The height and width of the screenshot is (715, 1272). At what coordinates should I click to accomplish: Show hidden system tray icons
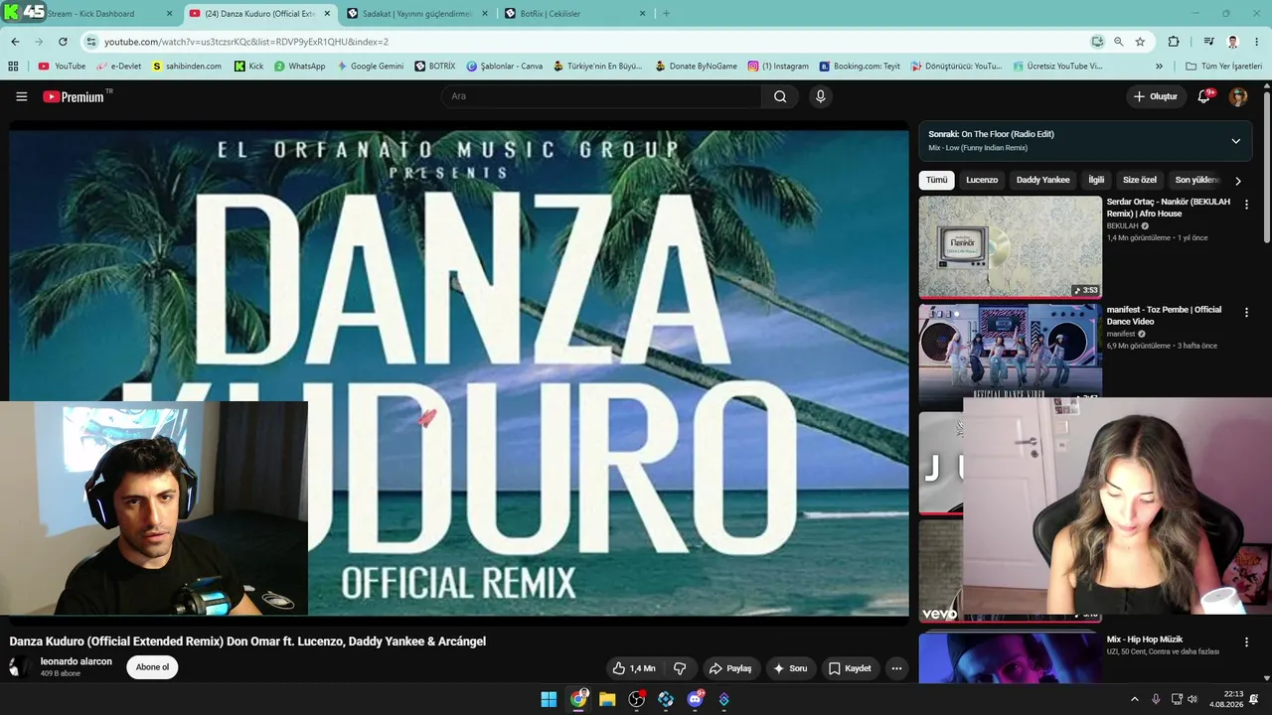pos(1135,699)
